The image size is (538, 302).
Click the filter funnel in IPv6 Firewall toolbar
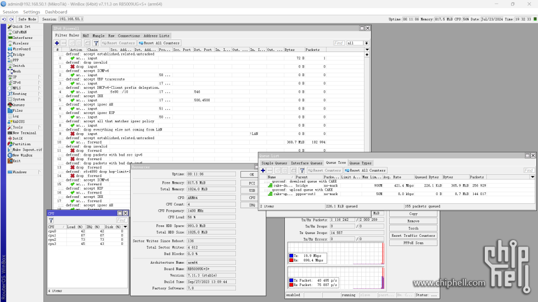[x=96, y=43]
